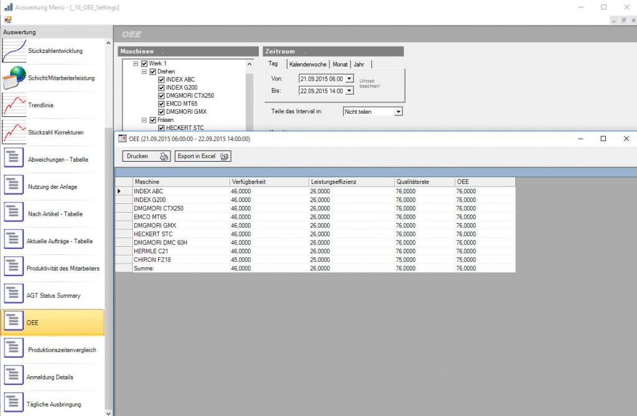Image resolution: width=637 pixels, height=416 pixels.
Task: Collapse the Werk 1 tree node
Action: point(136,63)
